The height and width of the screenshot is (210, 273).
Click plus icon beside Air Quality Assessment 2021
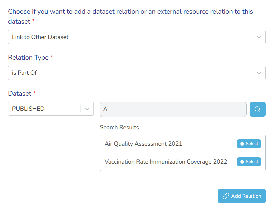pyautogui.click(x=242, y=144)
